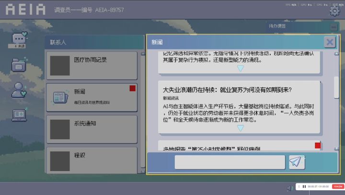
Task: Click the newspaper icon on 新闻 contact
Action: tap(60, 97)
